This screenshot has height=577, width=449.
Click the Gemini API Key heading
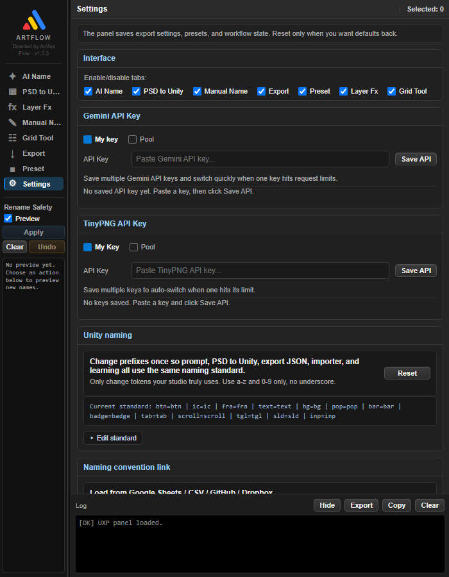tap(112, 116)
